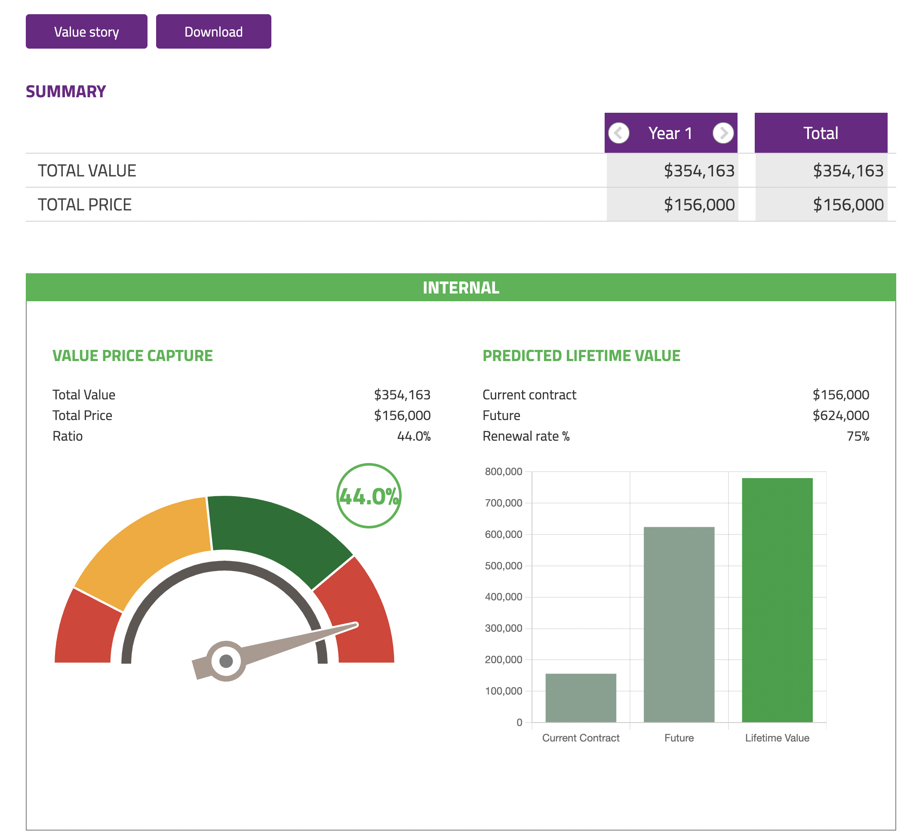This screenshot has width=916, height=834.
Task: Select the Total column header
Action: coord(820,133)
